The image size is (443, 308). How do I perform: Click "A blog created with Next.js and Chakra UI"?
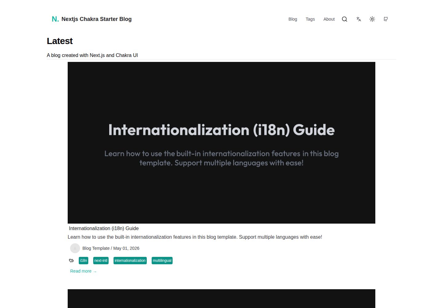[x=92, y=55]
